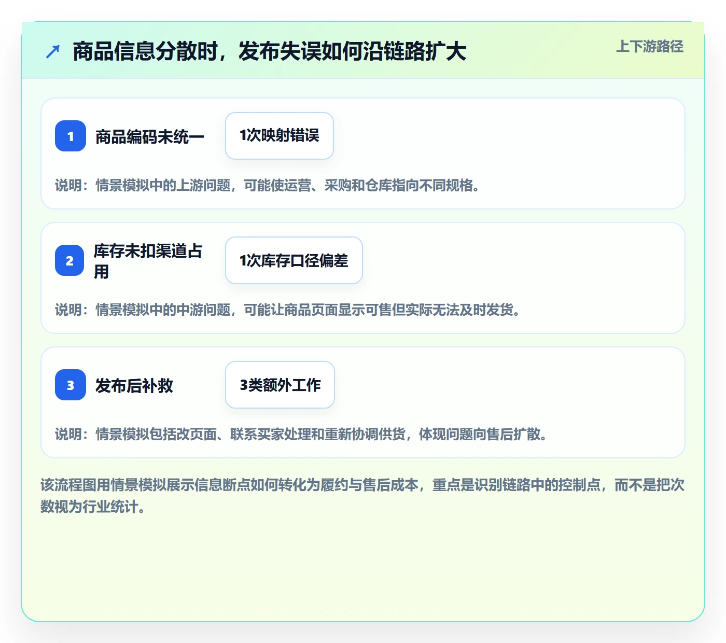This screenshot has width=726, height=643.
Task: Click the description about 中游问题
Action: coord(288,310)
